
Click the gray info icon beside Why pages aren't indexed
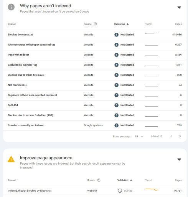[11, 7]
